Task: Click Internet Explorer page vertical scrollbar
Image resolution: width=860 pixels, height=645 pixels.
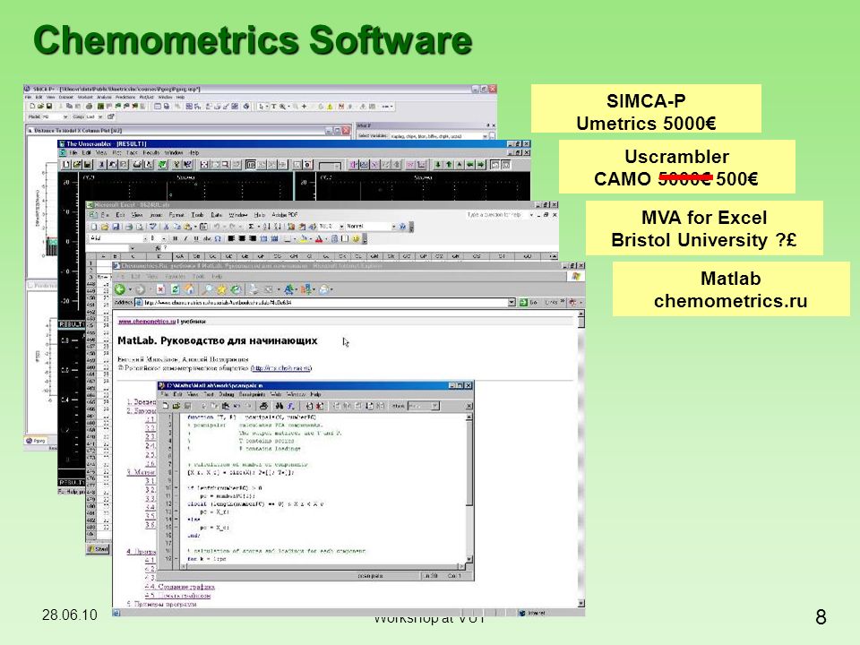Action: tap(580, 458)
